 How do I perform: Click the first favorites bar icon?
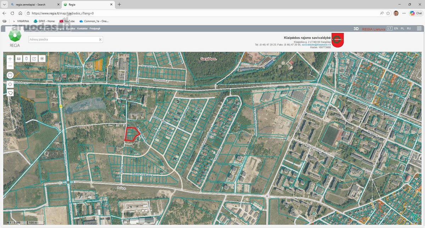(4, 21)
